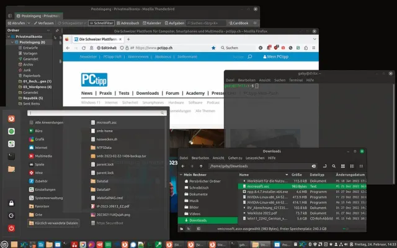Click the lock screen icon in start menu
397x248 pixels.
[x=11, y=203]
